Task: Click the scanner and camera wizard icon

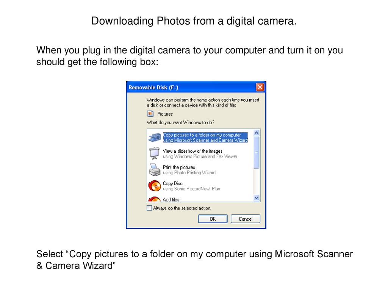Action: point(155,137)
